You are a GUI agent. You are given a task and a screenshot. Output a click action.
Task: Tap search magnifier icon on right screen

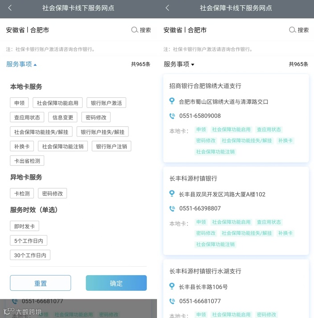coord(292,30)
